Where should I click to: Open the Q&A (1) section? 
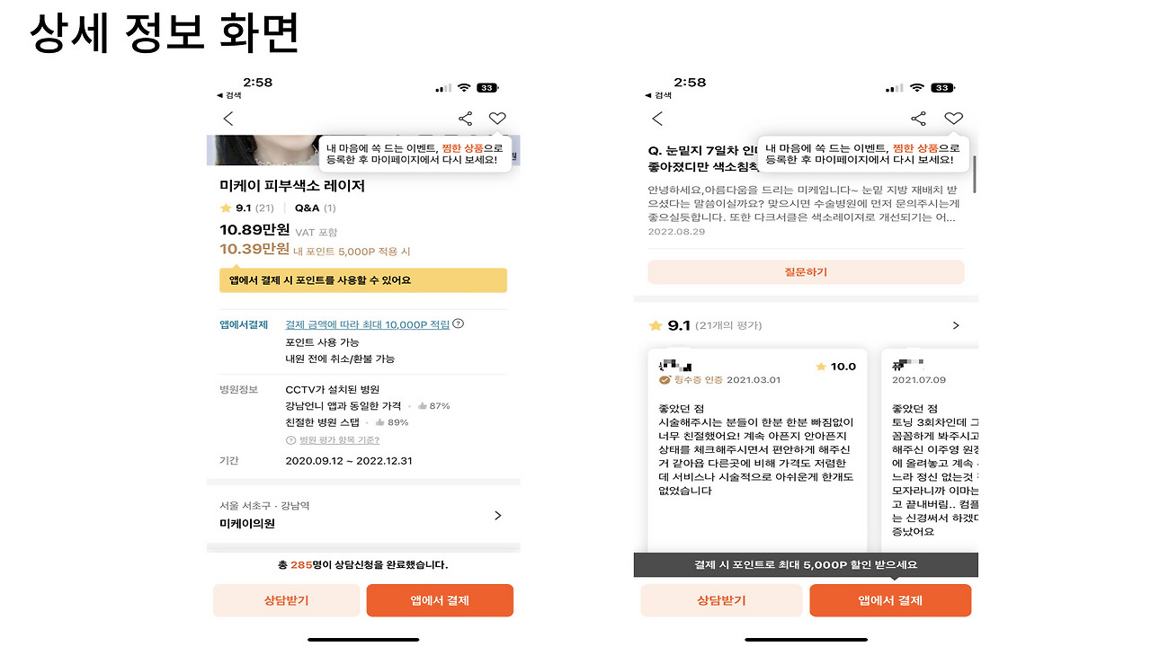coord(316,208)
